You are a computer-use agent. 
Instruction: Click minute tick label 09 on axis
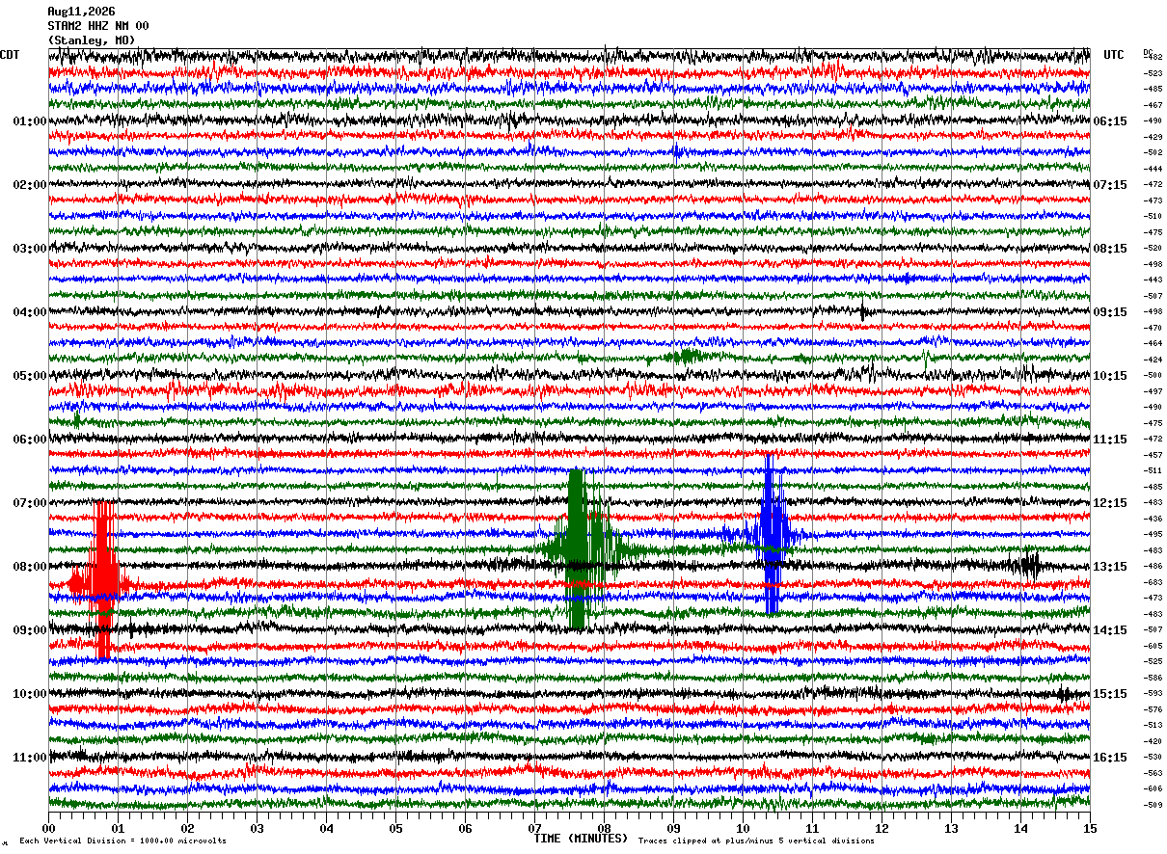tap(673, 829)
